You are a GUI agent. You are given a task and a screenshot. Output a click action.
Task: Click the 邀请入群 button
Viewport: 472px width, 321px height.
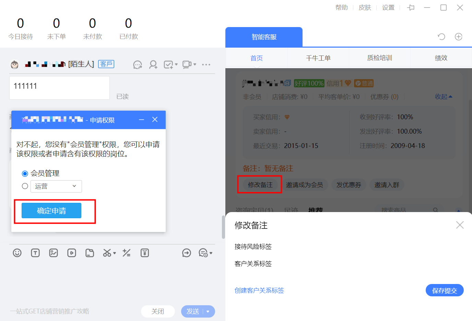(x=387, y=185)
